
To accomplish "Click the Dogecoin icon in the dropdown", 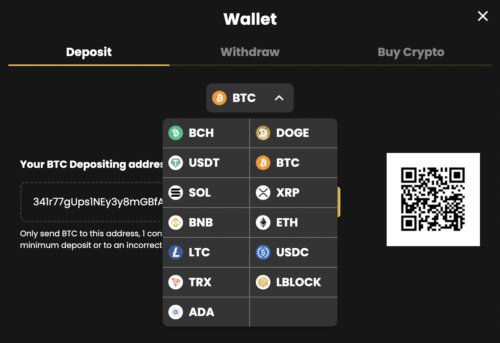I will coord(263,133).
